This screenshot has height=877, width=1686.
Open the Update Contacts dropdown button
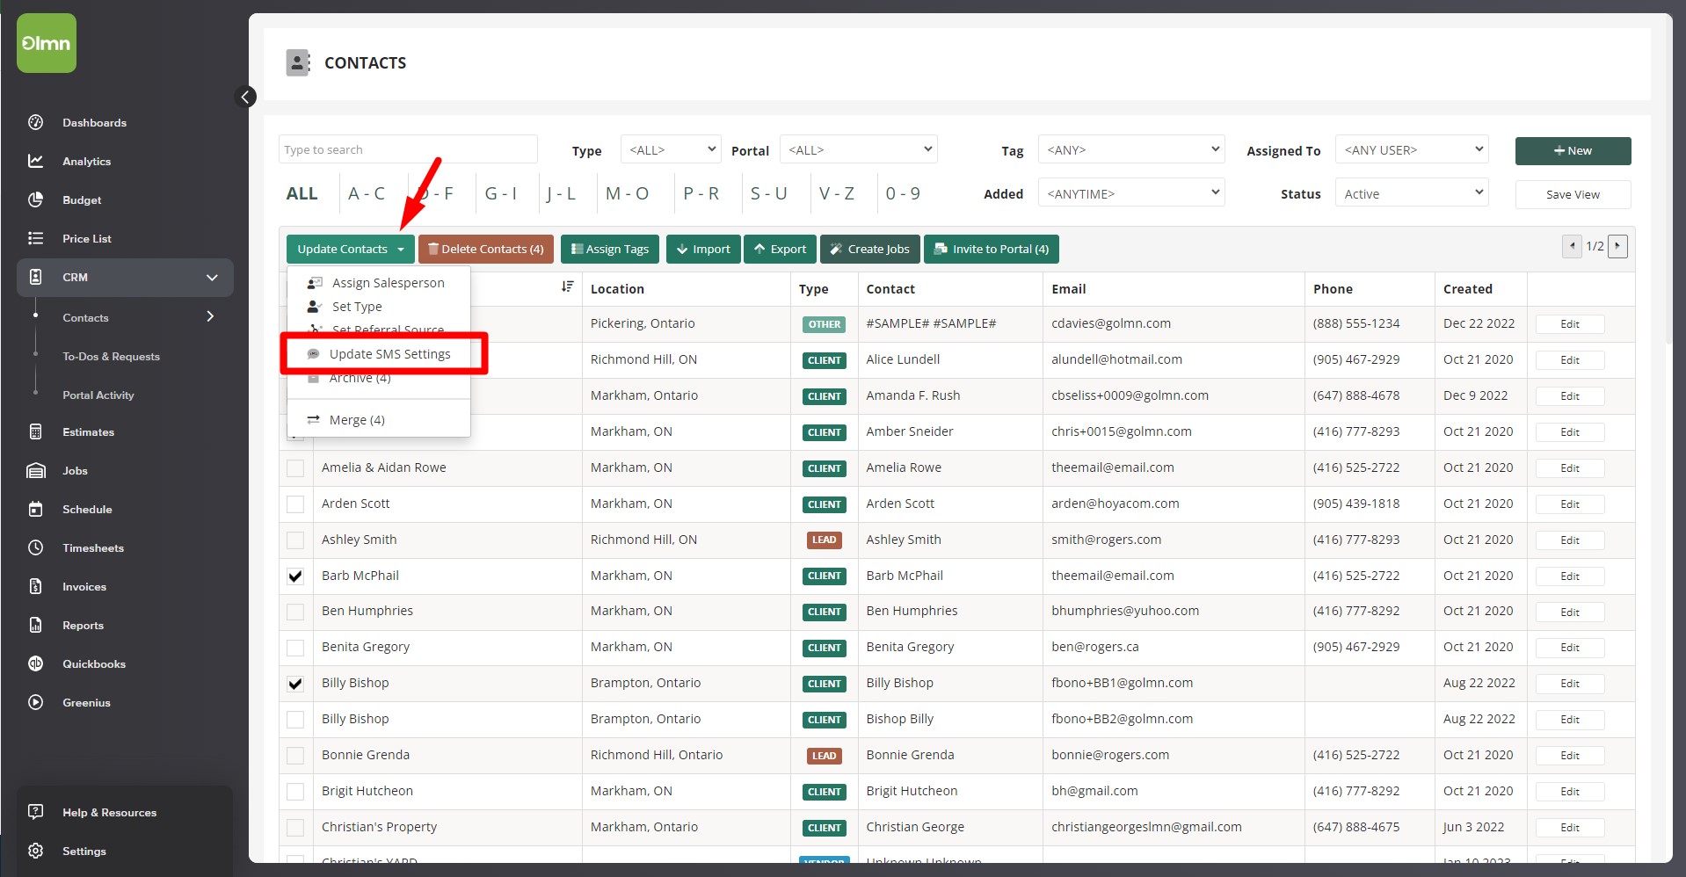click(350, 249)
